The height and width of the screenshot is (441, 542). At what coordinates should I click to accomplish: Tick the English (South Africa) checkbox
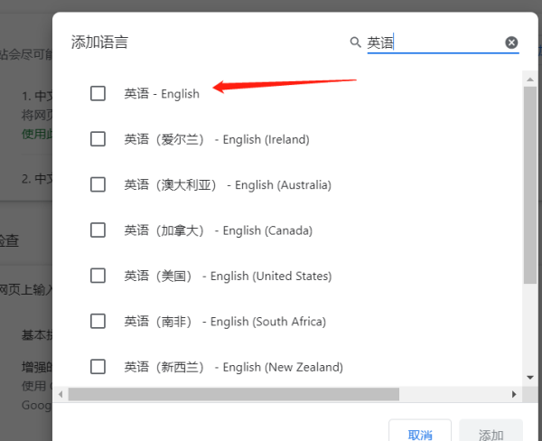98,321
